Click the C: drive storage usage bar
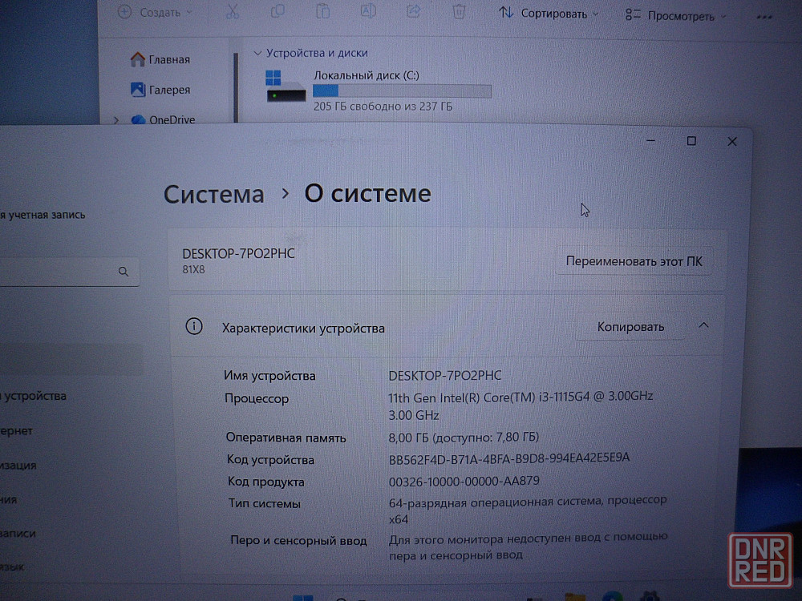This screenshot has height=601, width=802. click(401, 91)
